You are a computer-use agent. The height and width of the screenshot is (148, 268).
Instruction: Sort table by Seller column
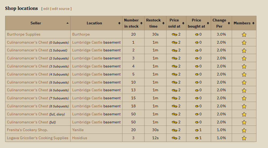tap(38, 23)
